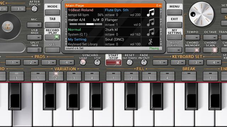
Task: Select Keyboard Set 3
Action: pyautogui.click(x=196, y=62)
